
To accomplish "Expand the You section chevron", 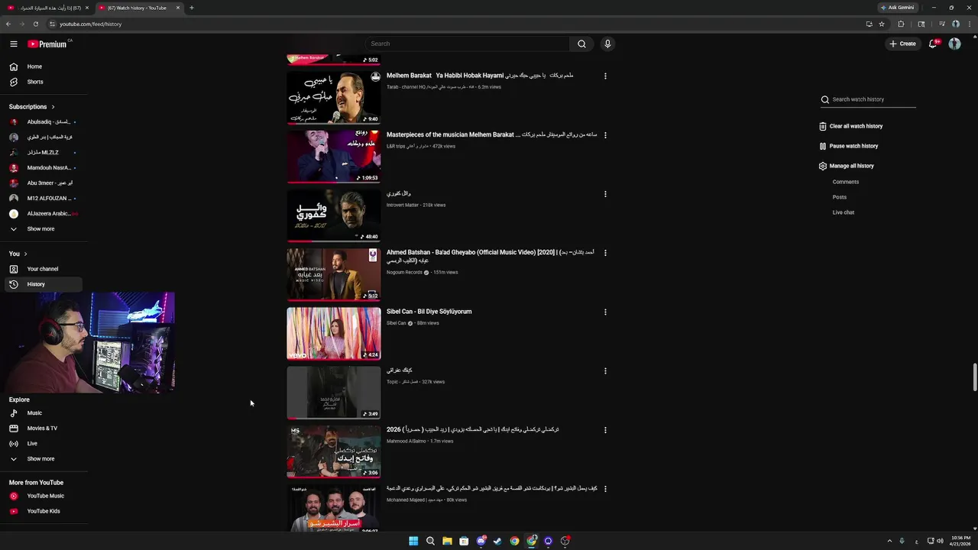I will (25, 254).
